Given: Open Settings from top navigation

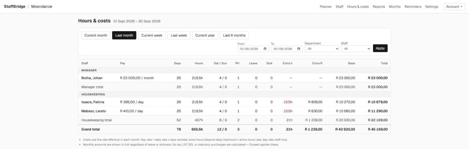Looking at the screenshot, I should [432, 7].
